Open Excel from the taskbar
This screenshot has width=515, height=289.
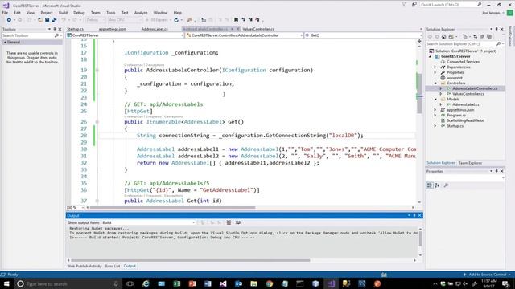177,283
